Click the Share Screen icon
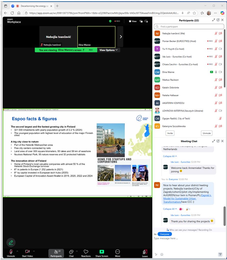This screenshot has height=260, width=227. click(x=102, y=252)
